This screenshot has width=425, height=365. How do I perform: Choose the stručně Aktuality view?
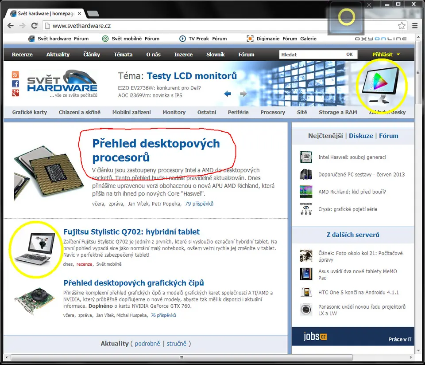click(x=177, y=344)
